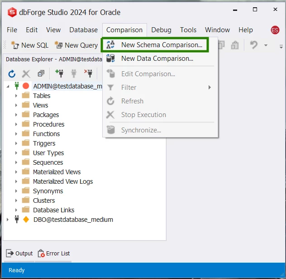Click the Database Explorer panel title

pos(54,59)
